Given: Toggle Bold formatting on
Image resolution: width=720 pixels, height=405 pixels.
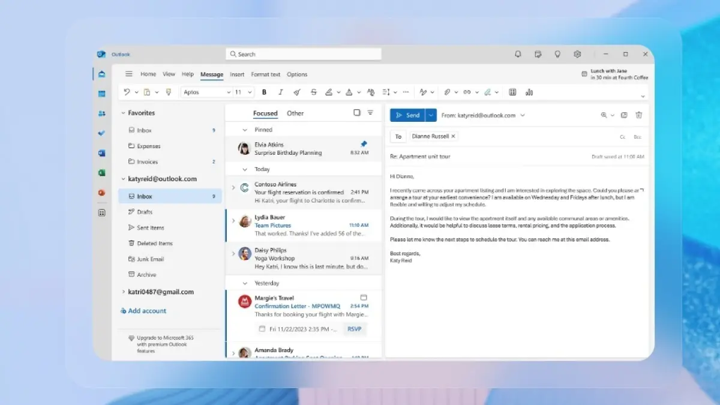Looking at the screenshot, I should [264, 92].
